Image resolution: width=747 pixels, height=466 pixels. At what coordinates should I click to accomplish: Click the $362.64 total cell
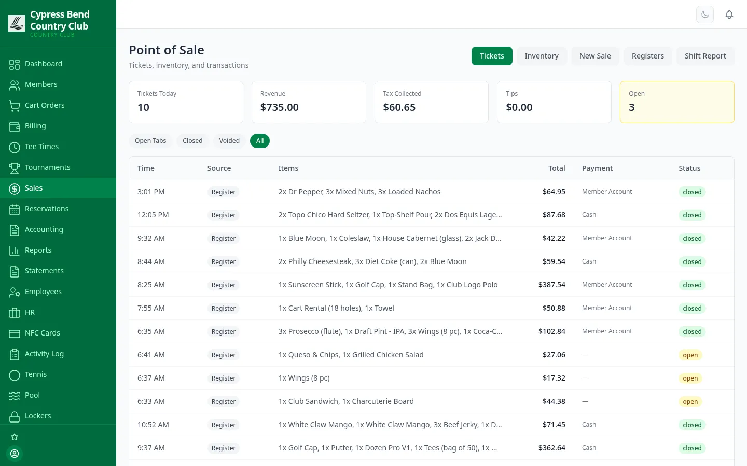(552, 448)
